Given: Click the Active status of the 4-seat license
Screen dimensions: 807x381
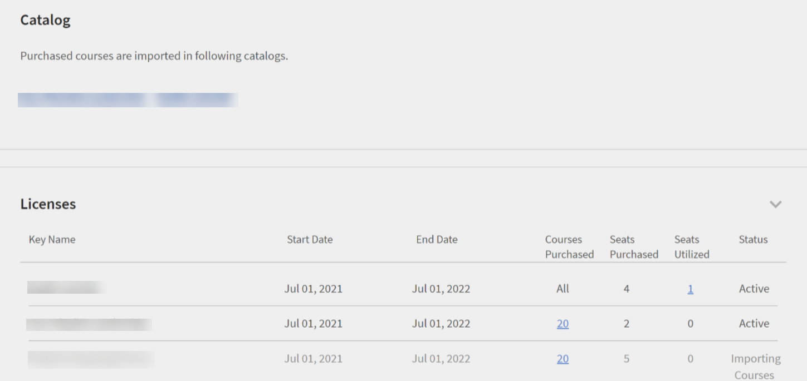Looking at the screenshot, I should click(x=754, y=289).
